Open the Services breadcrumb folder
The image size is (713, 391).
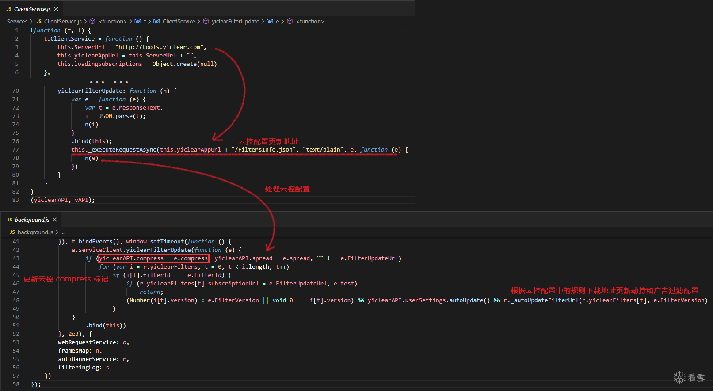(17, 21)
